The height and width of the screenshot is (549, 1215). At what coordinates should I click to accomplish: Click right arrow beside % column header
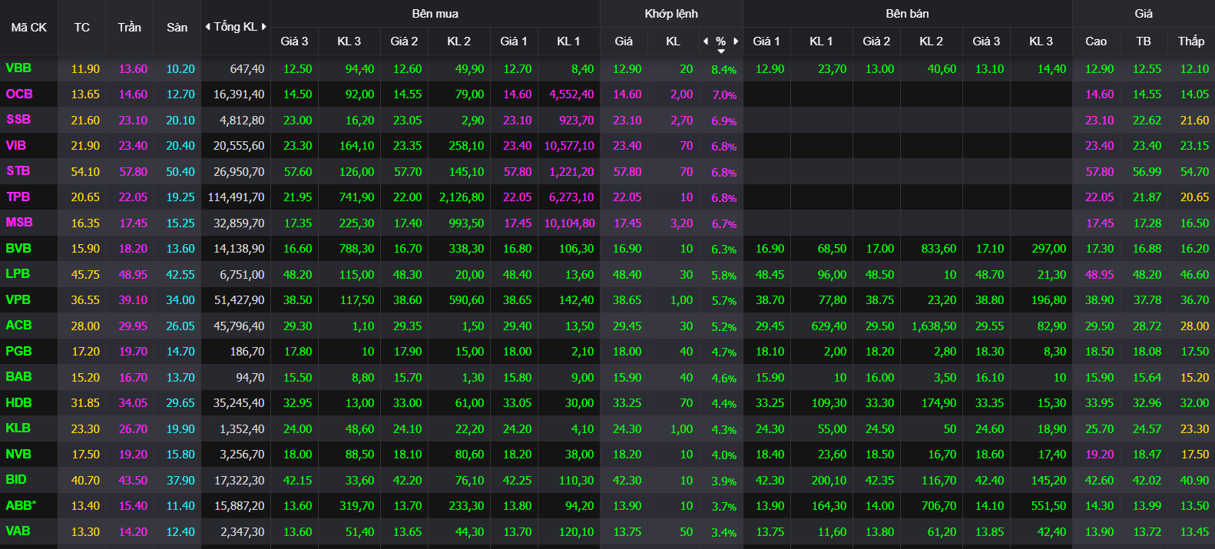[736, 41]
